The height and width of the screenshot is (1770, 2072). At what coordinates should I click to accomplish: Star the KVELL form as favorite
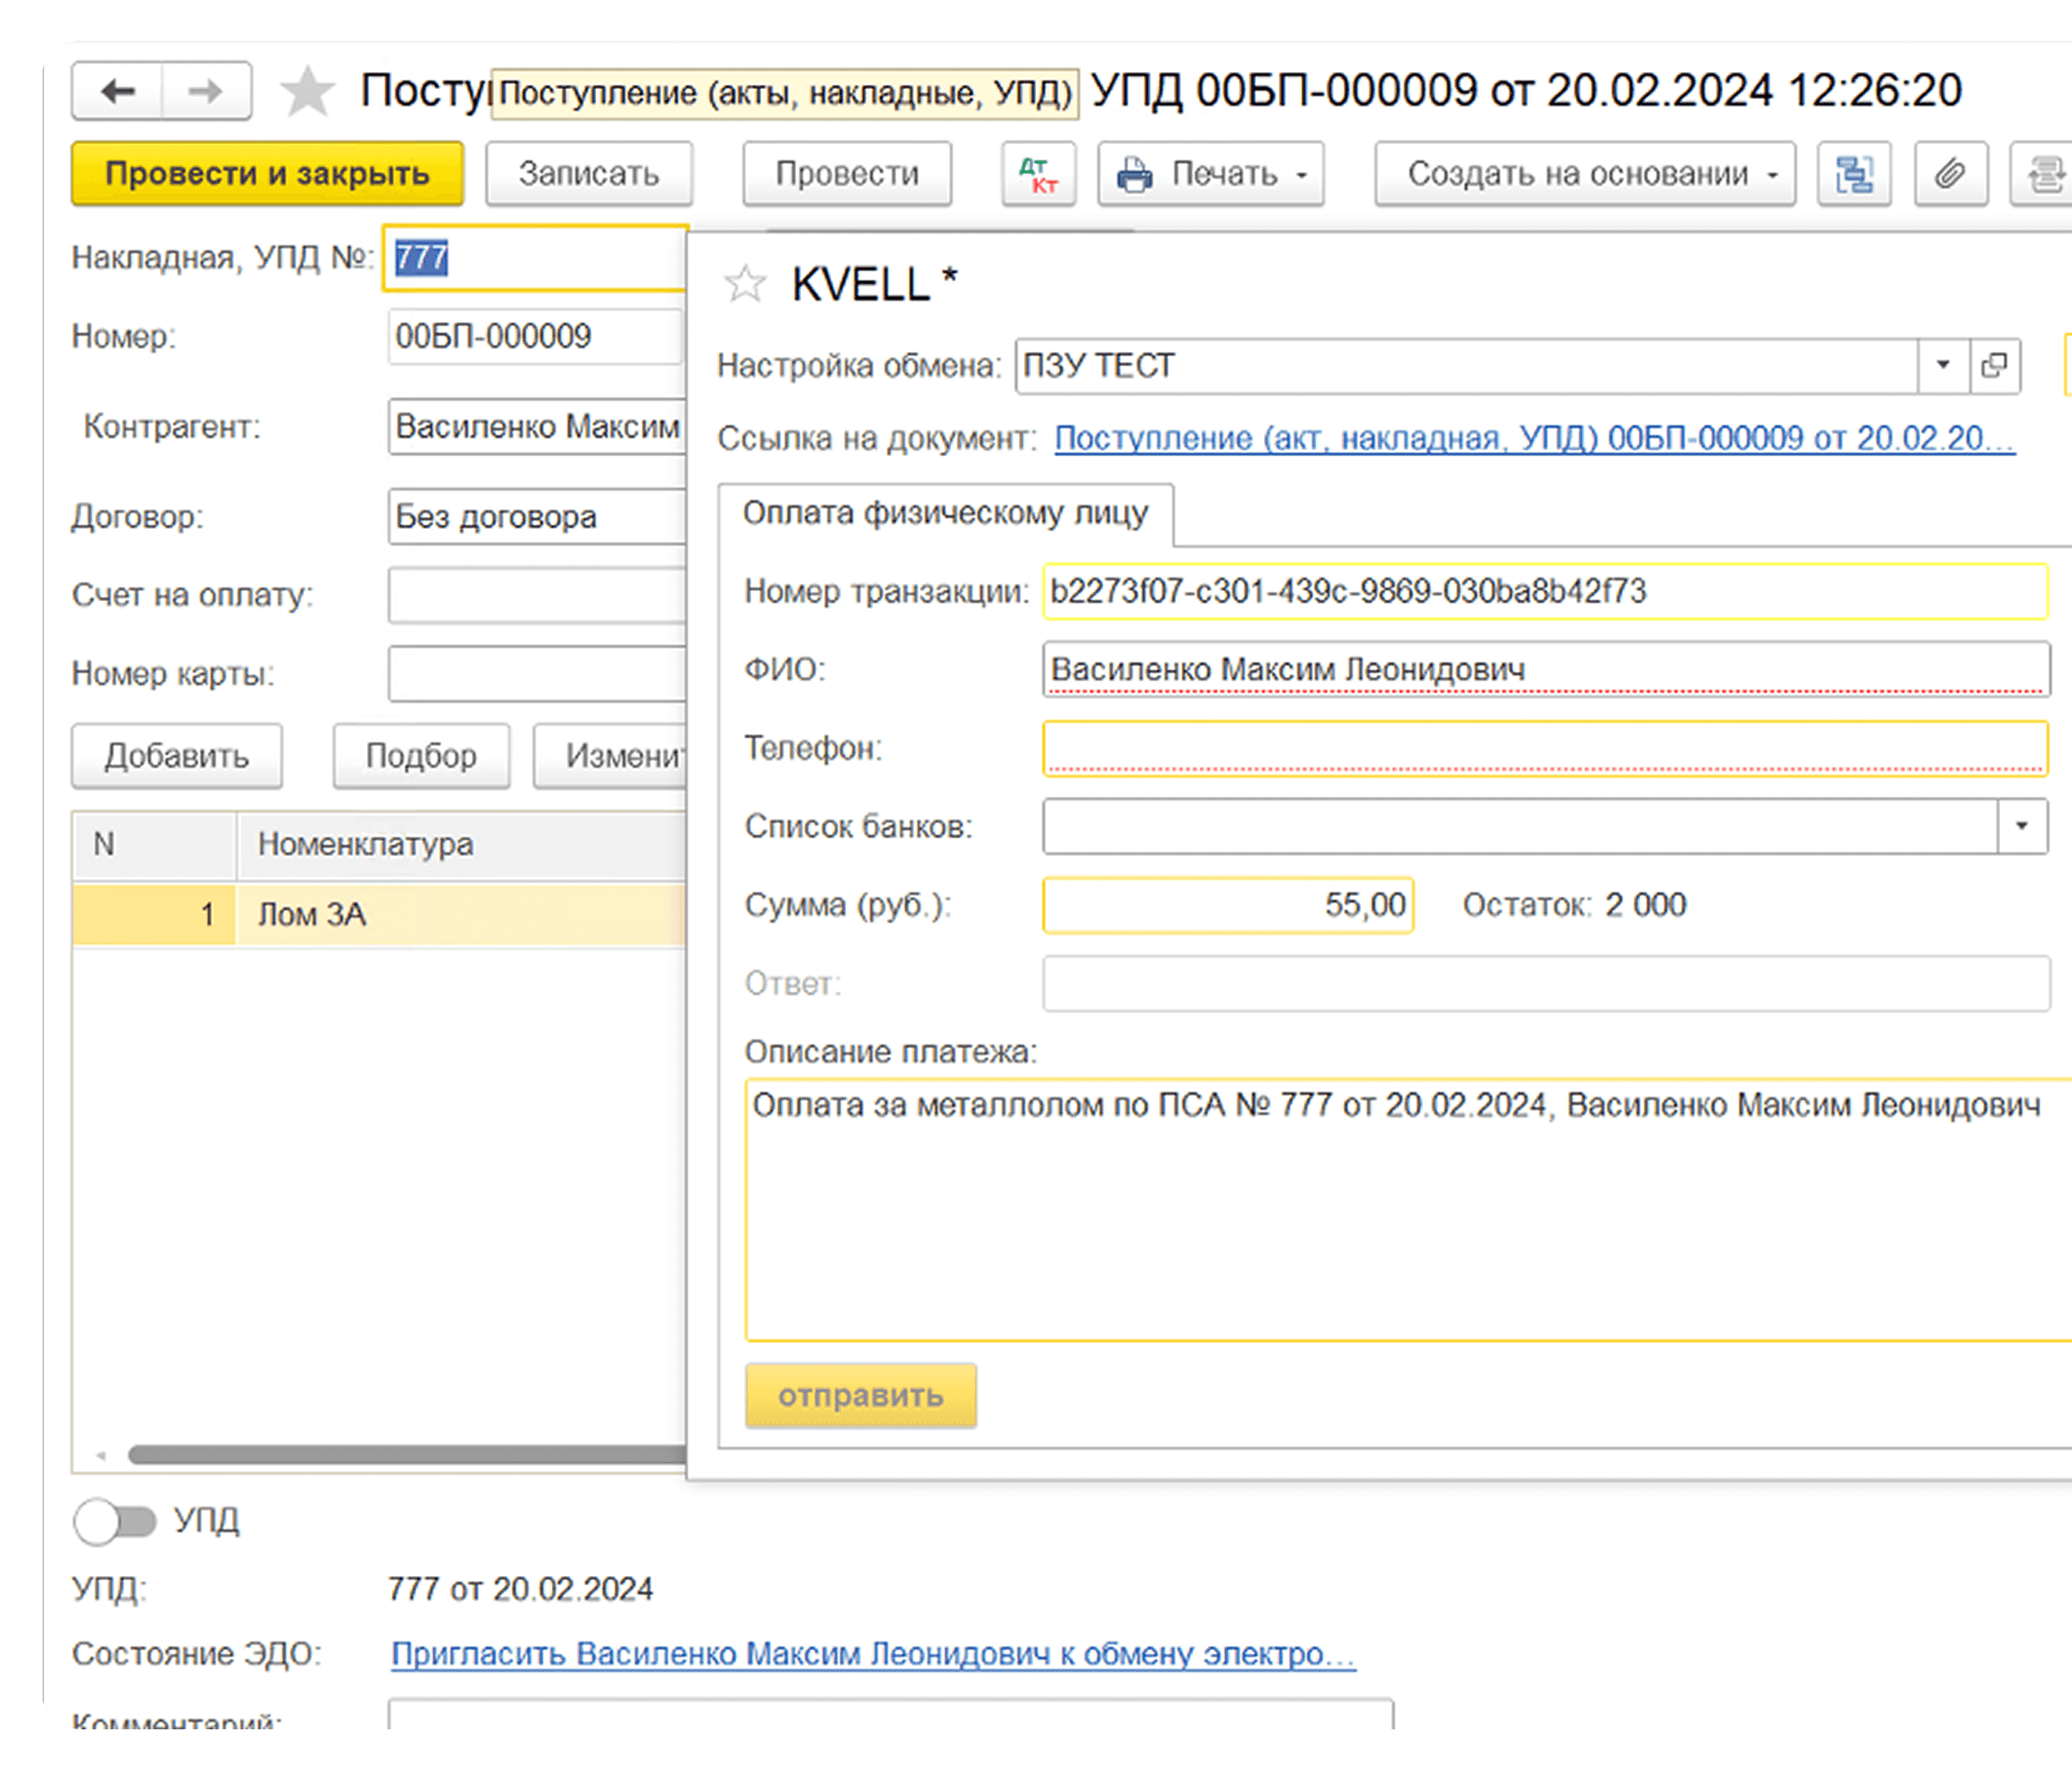coord(745,285)
